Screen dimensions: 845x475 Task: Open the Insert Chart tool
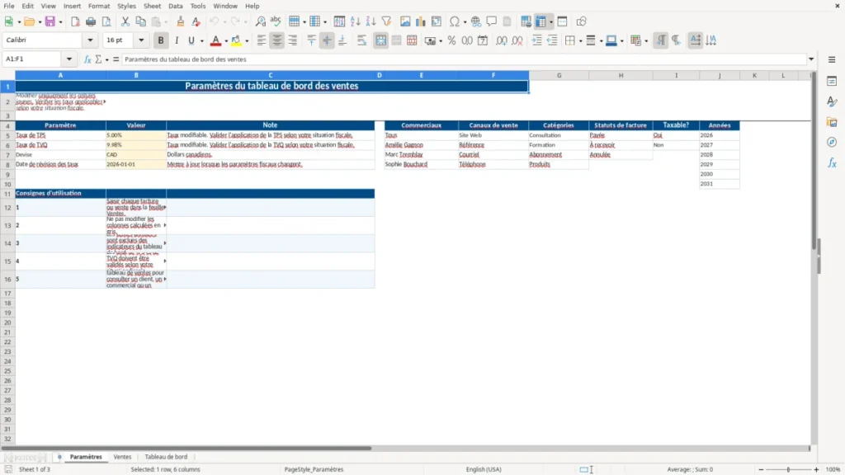pos(420,21)
